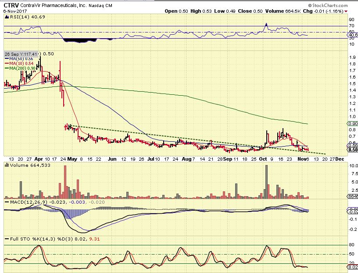Click the Volume 664,533 panel label
Viewport: 358px width, 273px height.
30,165
